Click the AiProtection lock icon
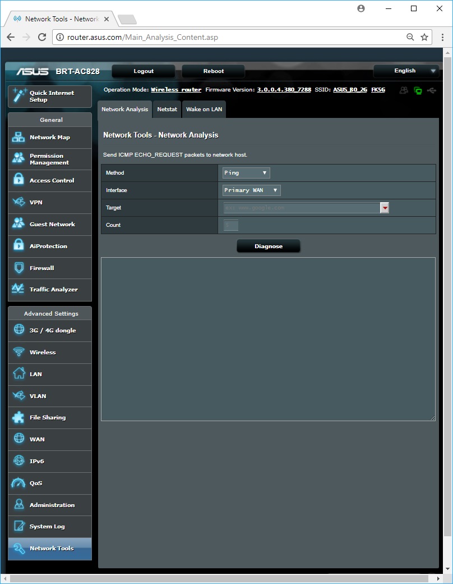The height and width of the screenshot is (584, 453). (x=19, y=246)
